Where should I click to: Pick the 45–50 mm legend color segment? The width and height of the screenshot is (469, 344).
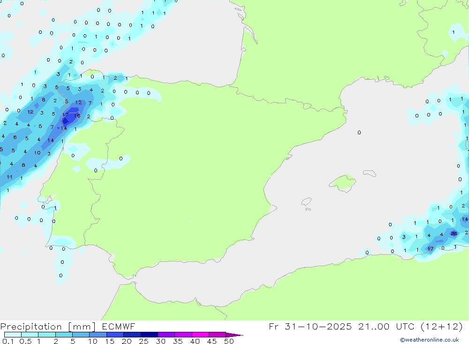(x=218, y=335)
